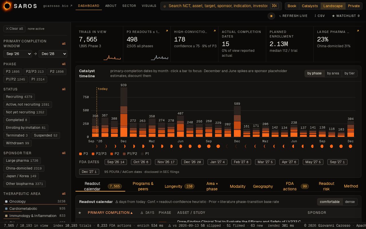This screenshot has width=366, height=229.
Task: Switch chart grouping to by tier
Action: [349, 73]
